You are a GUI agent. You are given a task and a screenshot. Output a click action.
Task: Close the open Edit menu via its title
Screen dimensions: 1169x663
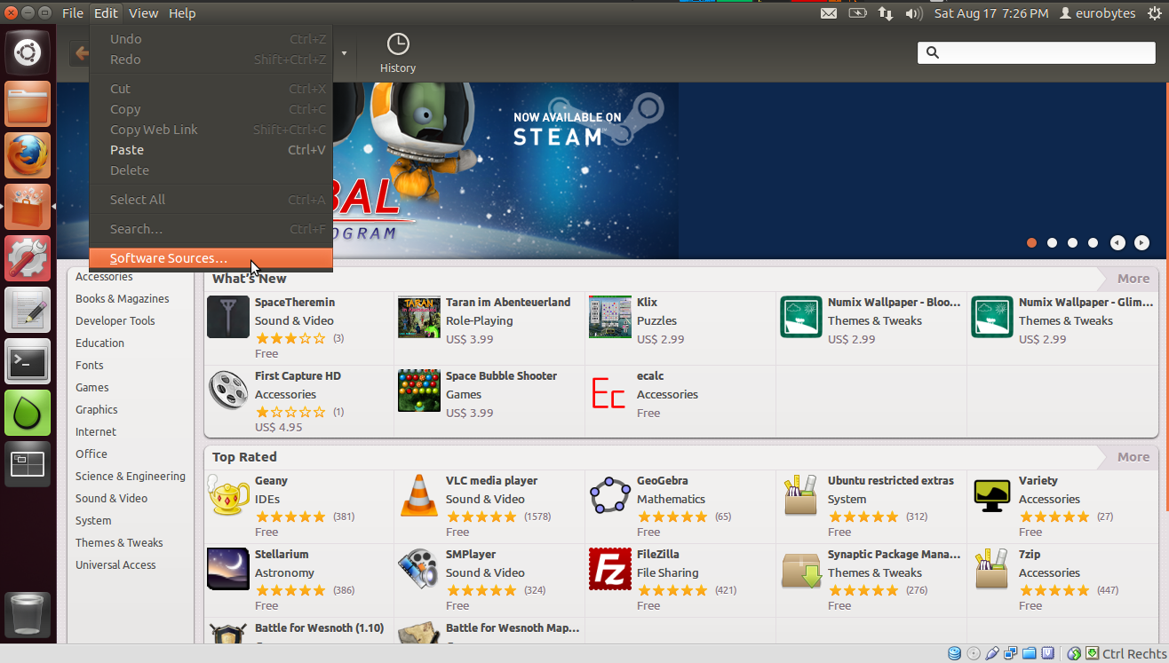[x=106, y=13]
